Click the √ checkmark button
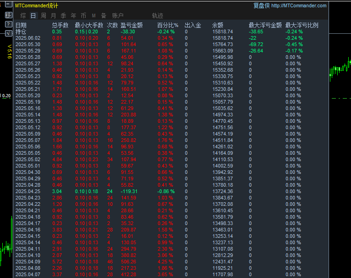 [9, 33]
